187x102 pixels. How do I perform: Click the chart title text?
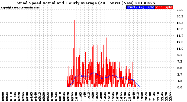(86, 3)
